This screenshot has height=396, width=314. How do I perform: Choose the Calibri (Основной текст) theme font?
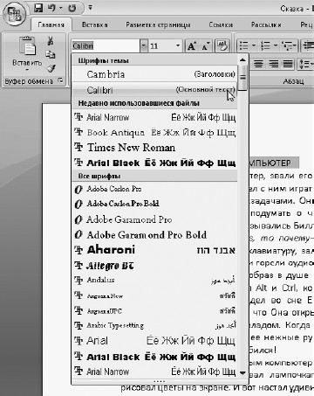coord(154,90)
